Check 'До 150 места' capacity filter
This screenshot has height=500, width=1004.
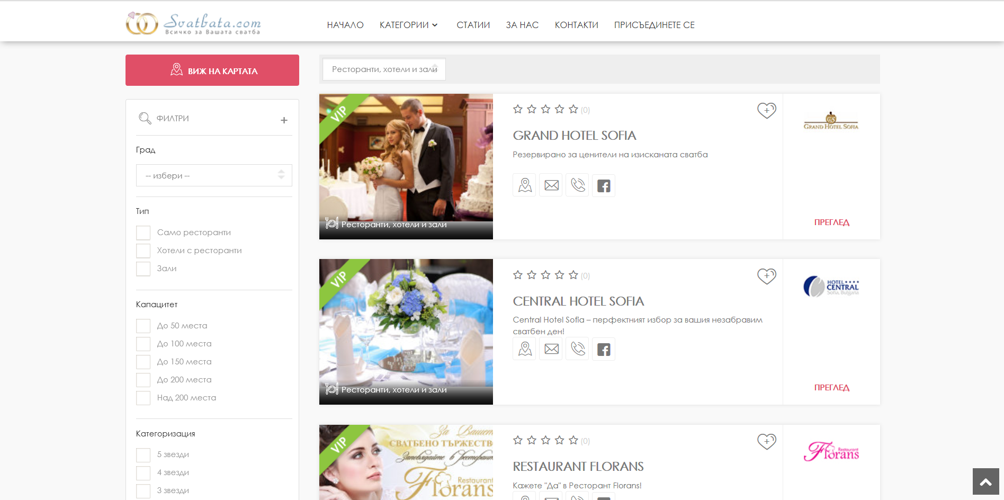coord(143,362)
